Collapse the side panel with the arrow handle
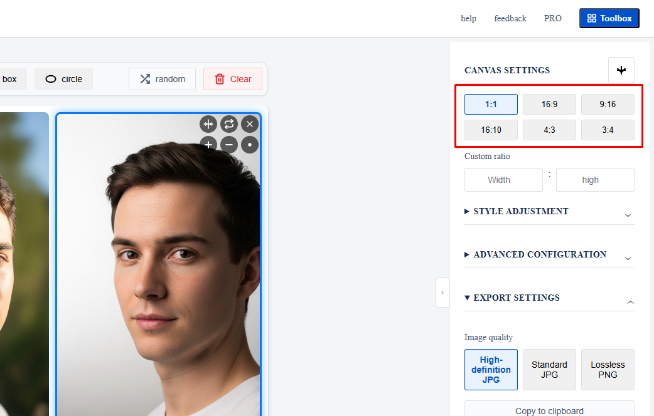The height and width of the screenshot is (416, 654). coord(442,293)
